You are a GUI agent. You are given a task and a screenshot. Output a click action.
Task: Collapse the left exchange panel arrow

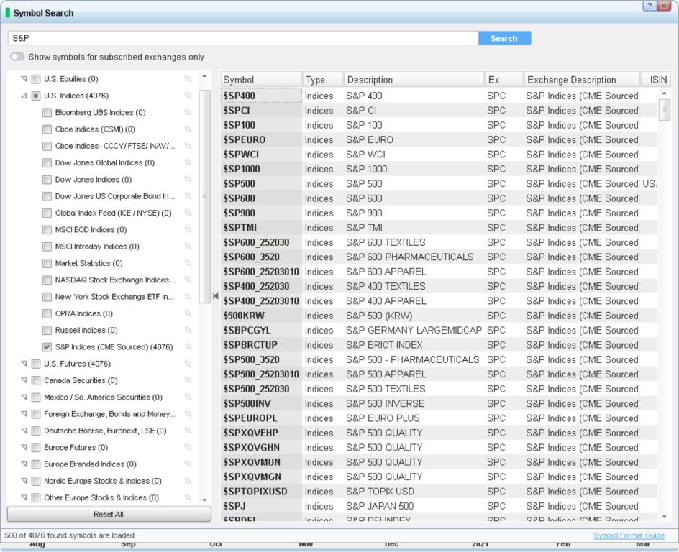(216, 295)
